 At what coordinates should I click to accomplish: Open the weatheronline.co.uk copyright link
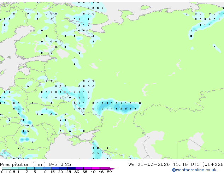(x=194, y=170)
